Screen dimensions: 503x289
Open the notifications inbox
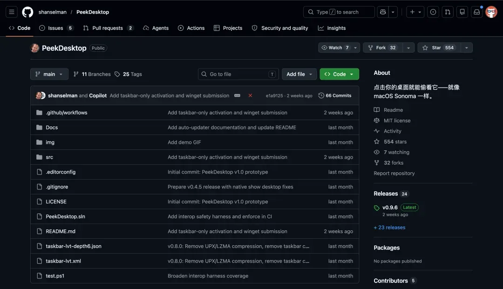[477, 12]
